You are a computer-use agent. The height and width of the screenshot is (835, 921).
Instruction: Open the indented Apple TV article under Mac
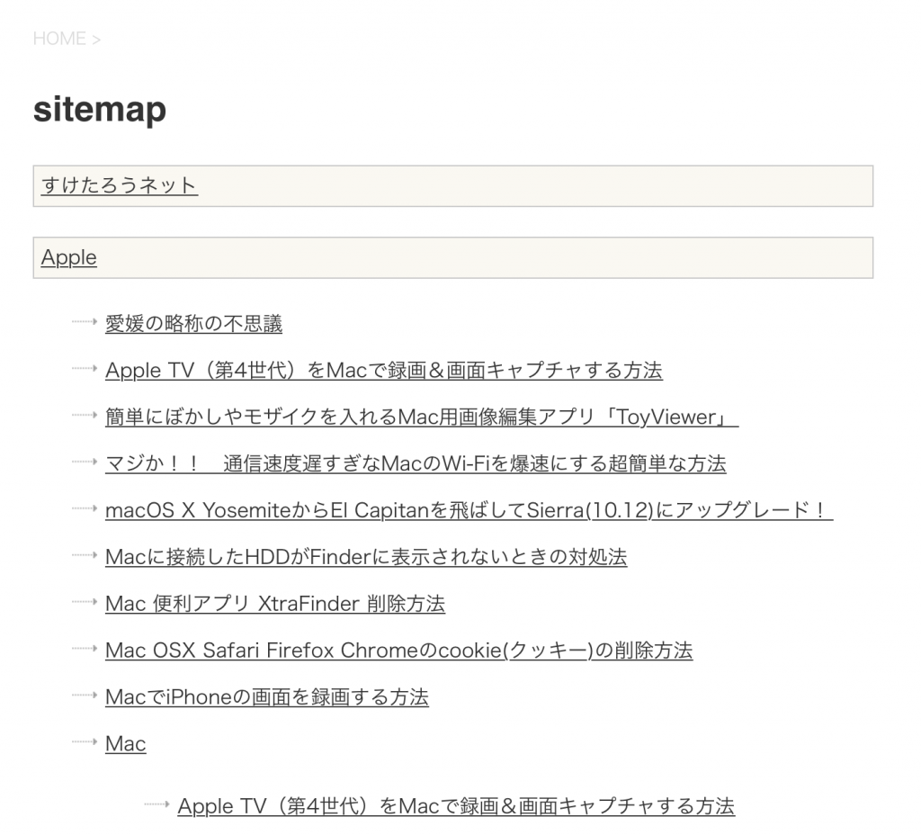click(456, 806)
